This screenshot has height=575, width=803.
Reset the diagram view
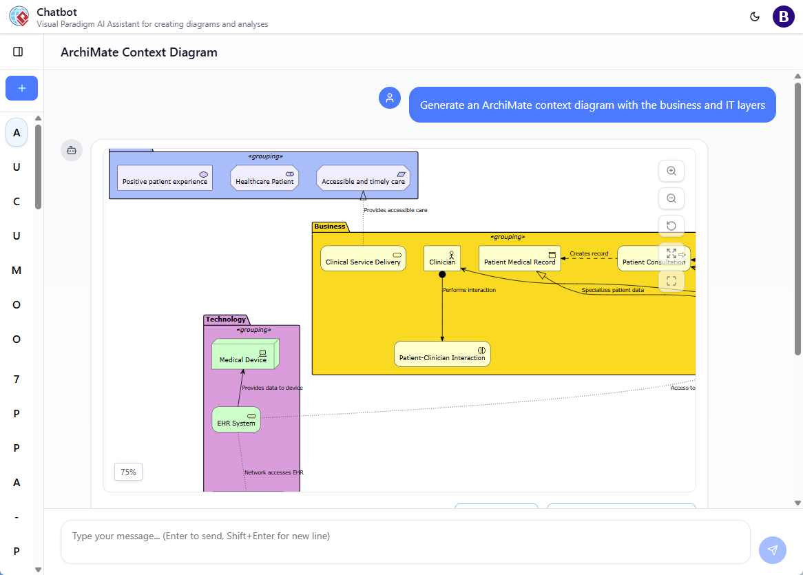pos(671,226)
